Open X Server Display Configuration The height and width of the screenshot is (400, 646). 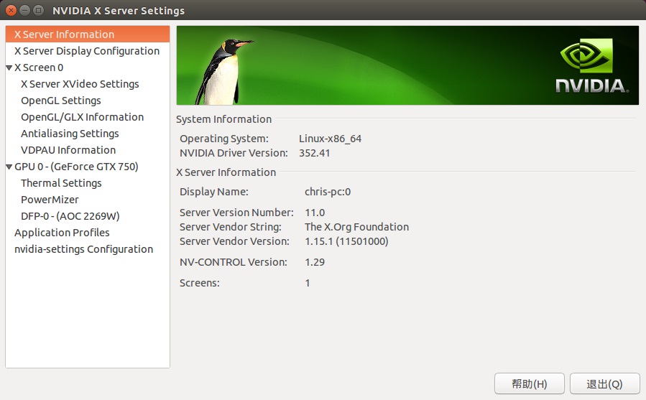tap(87, 51)
